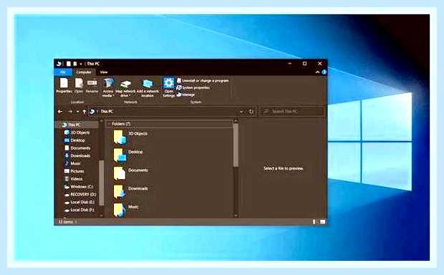
Task: Go up one level with up arrow
Action: (84, 112)
